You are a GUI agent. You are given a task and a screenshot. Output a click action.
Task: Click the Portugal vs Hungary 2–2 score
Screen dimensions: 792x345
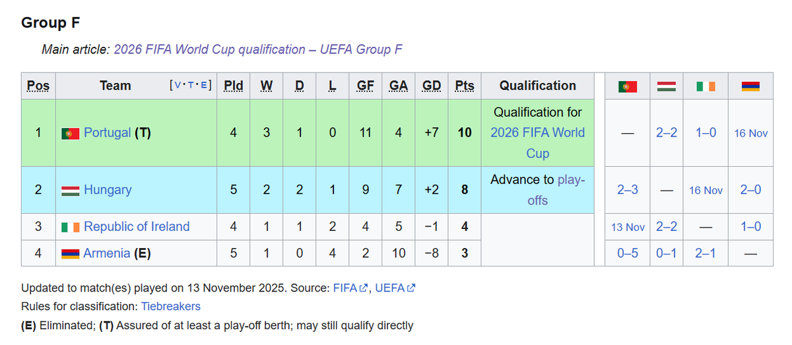tap(667, 133)
